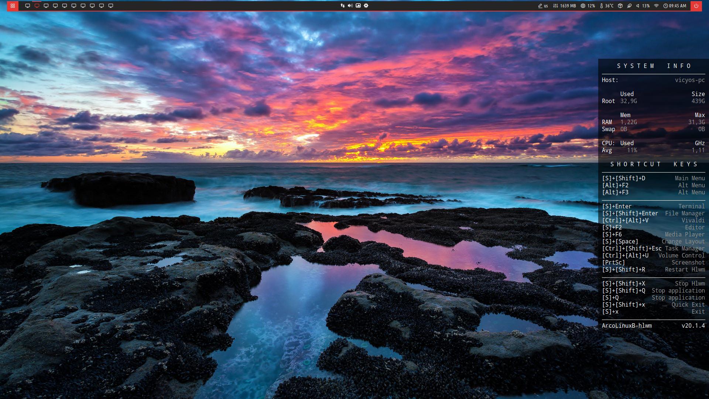Click the '[Alt]+F3' shortcut line
This screenshot has height=399, width=709.
pyautogui.click(x=653, y=192)
